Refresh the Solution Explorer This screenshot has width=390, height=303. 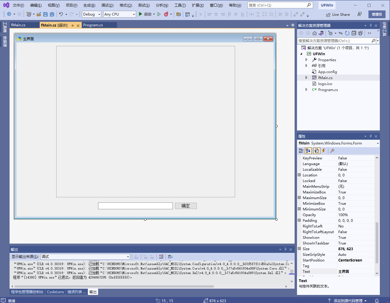347,33
